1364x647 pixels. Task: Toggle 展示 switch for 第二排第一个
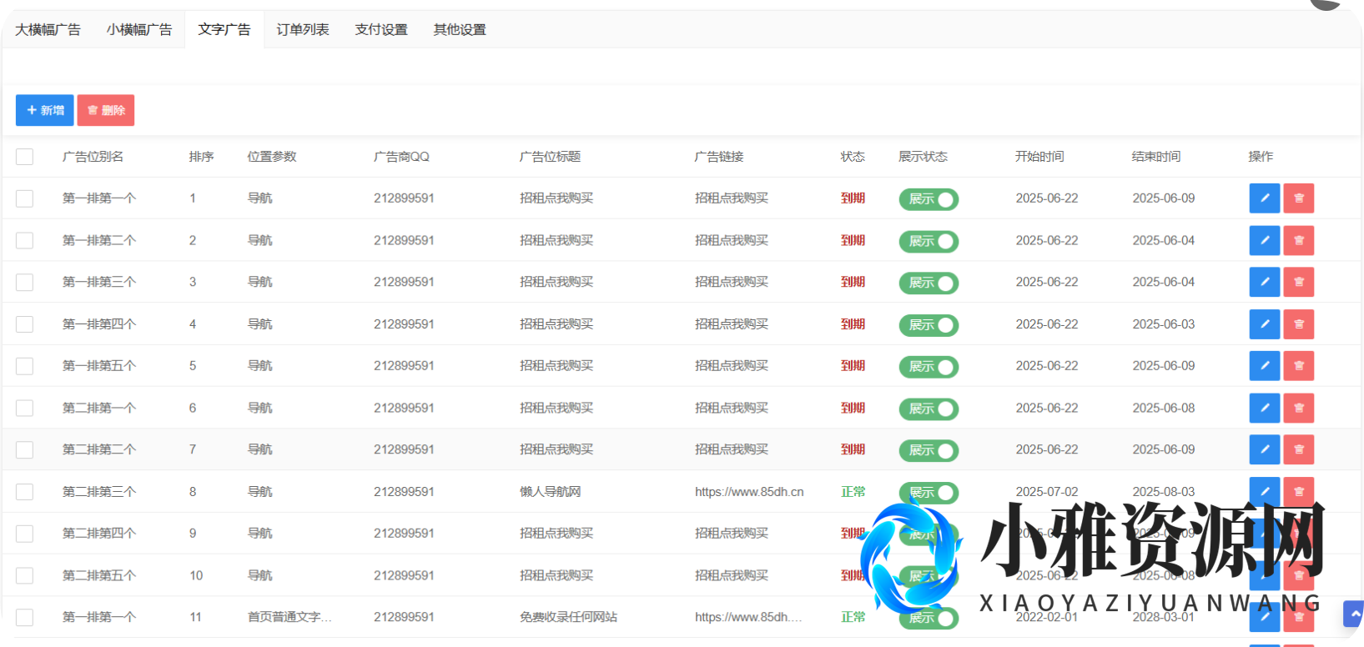(x=929, y=409)
